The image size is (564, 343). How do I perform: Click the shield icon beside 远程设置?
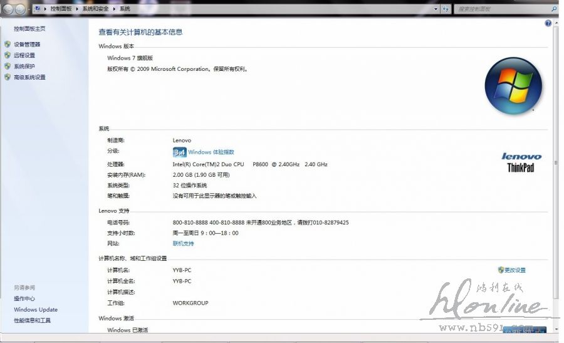(8, 55)
